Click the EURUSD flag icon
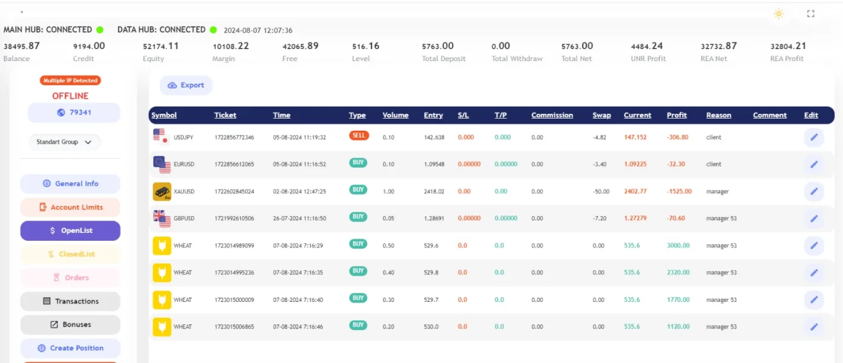The height and width of the screenshot is (363, 843). pyautogui.click(x=162, y=165)
